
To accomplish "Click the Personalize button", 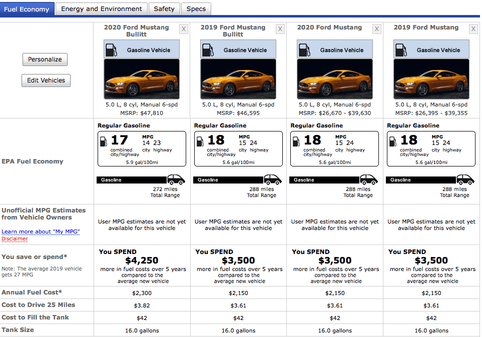I will tap(45, 59).
